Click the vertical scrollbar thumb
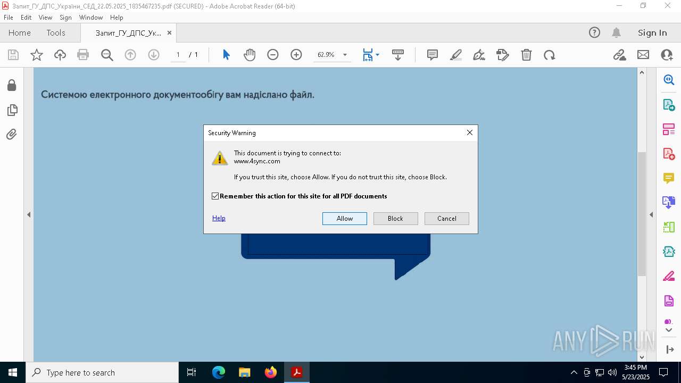Viewport: 681px width, 383px height. [x=642, y=213]
